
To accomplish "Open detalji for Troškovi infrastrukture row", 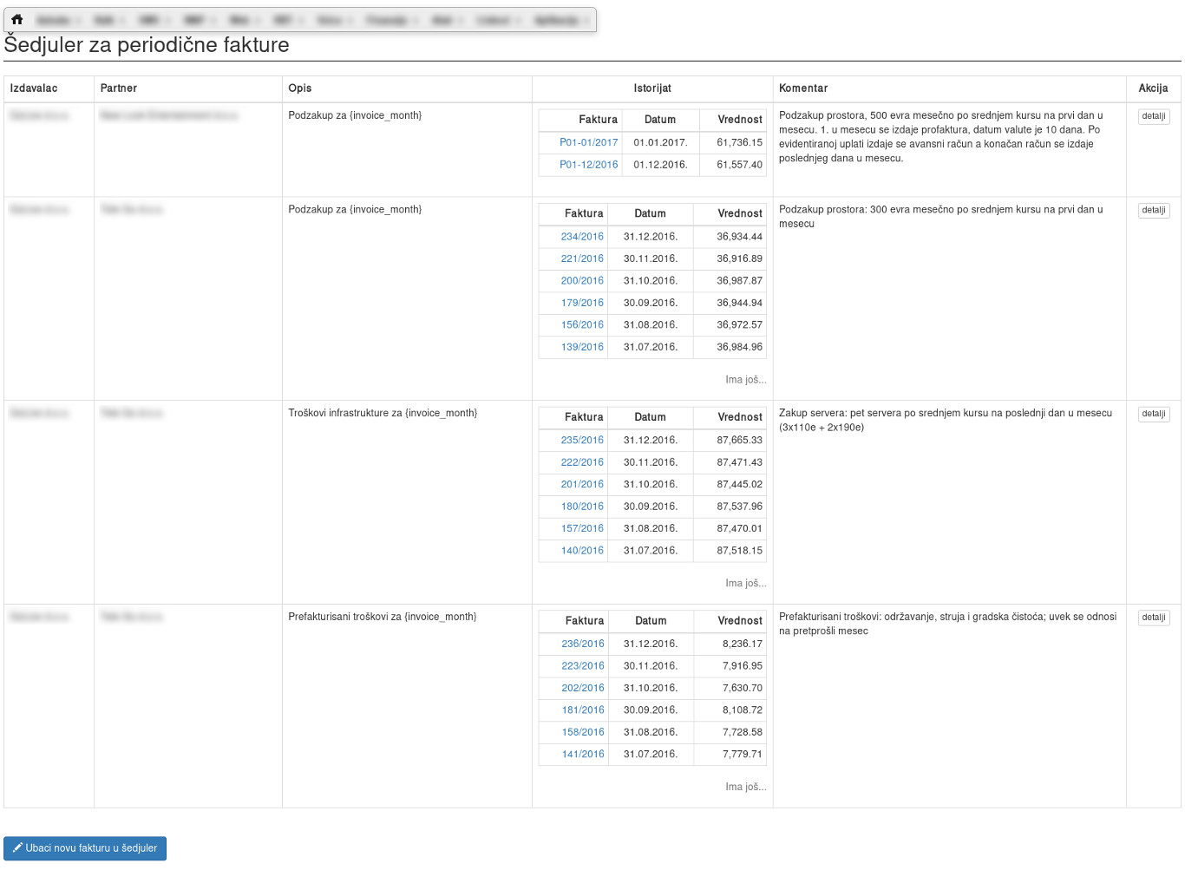I will pos(1154,414).
